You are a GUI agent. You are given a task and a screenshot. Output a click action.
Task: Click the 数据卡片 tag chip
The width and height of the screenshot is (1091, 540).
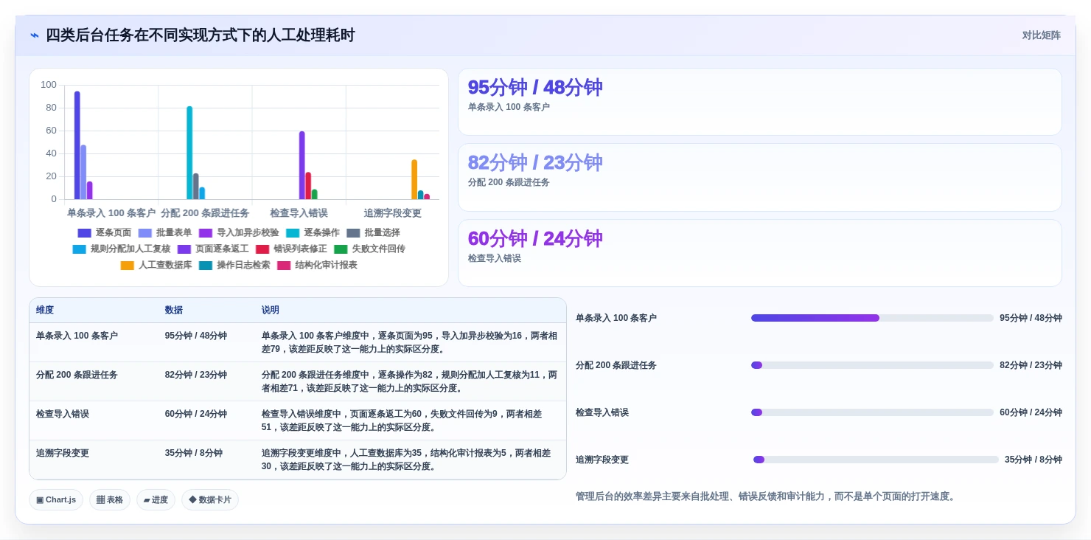pyautogui.click(x=209, y=499)
